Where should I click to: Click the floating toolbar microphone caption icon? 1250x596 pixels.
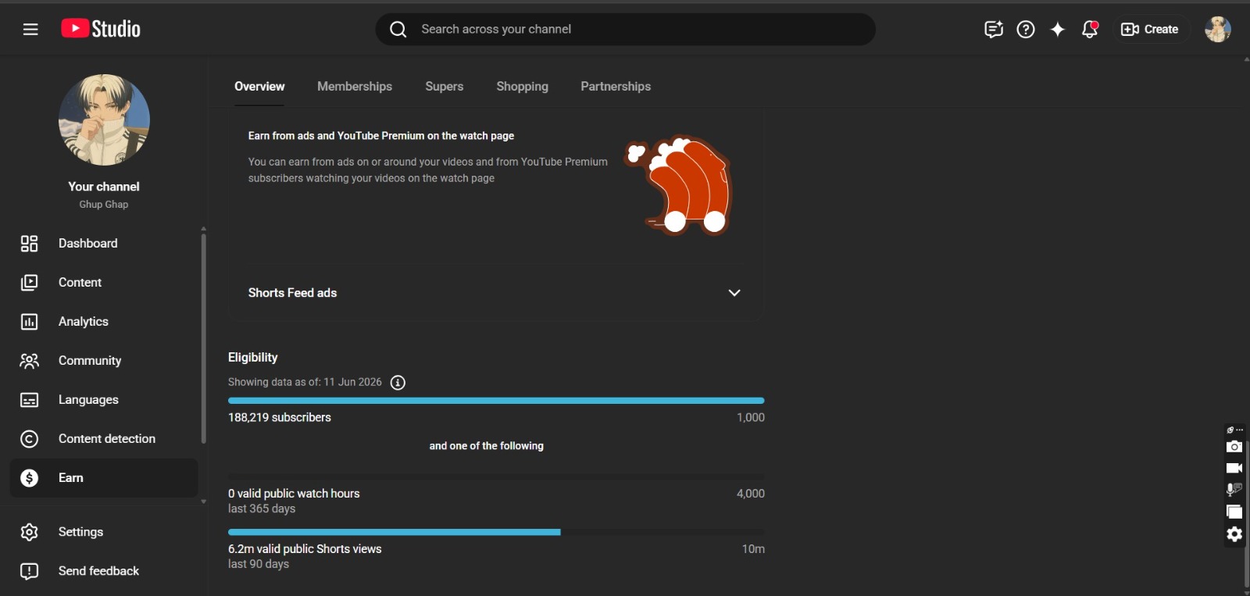click(1234, 490)
